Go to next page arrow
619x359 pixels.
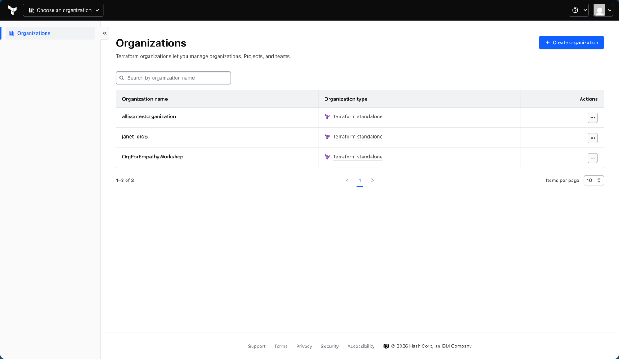tap(372, 181)
